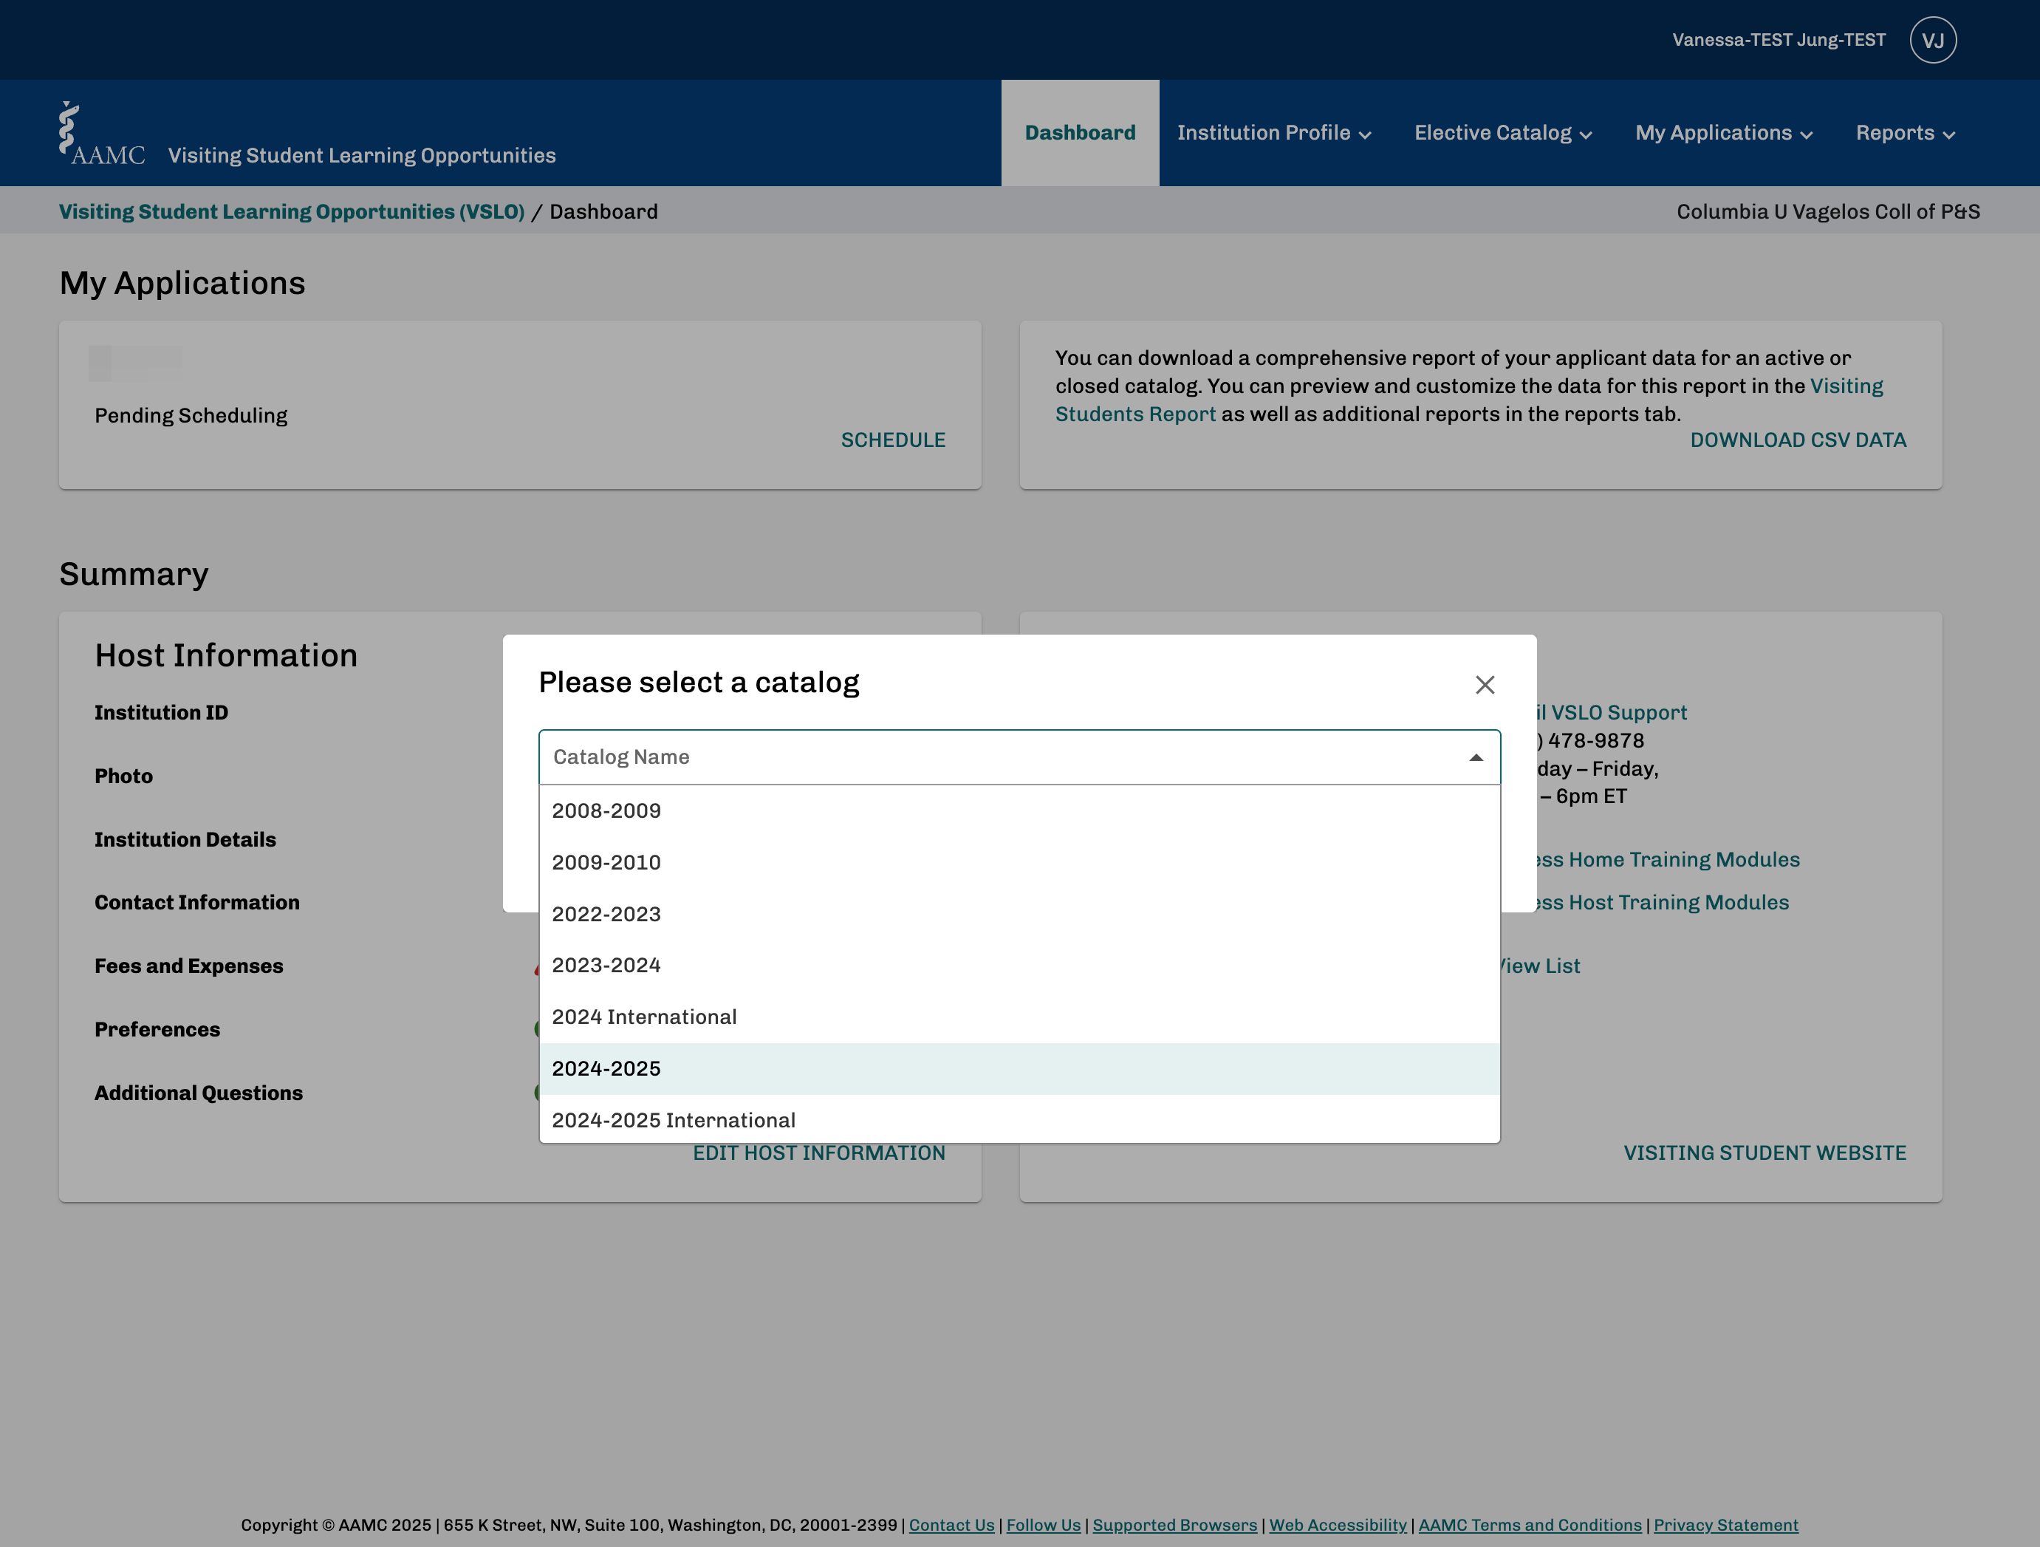Click DOWNLOAD CSV DATA
Viewport: 2040px width, 1547px height.
(1798, 440)
